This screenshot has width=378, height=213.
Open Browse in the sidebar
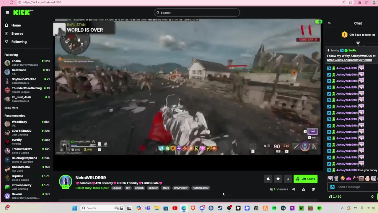(x=14, y=33)
